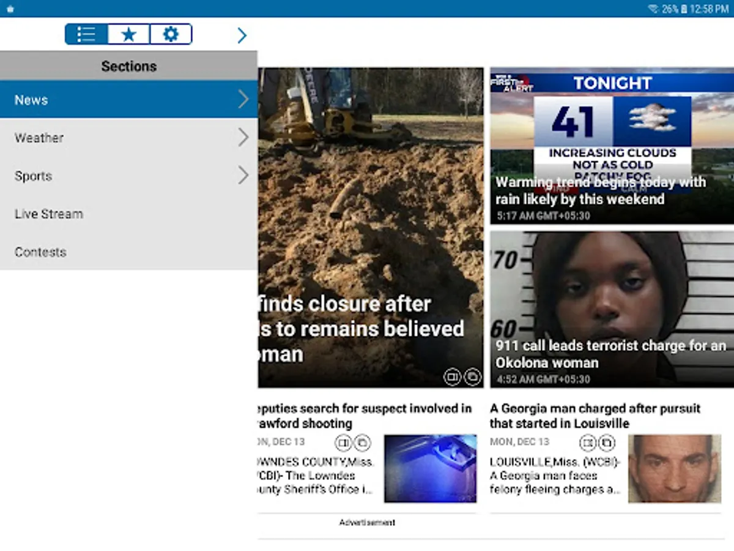
Task: Click the 4:52 AM GMT+05:30 timestamp
Action: pos(543,380)
